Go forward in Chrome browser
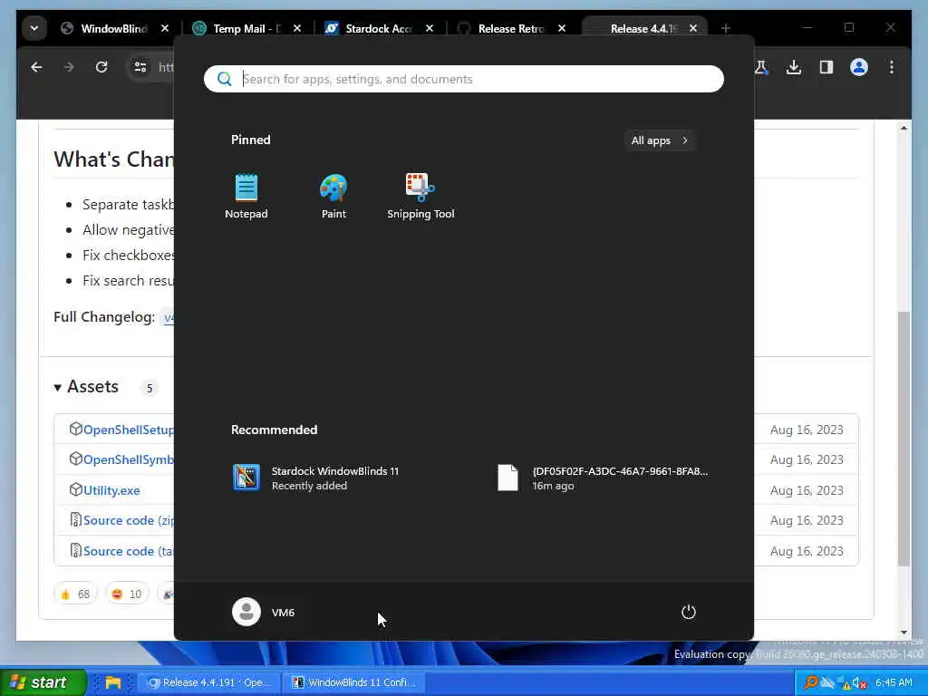The image size is (928, 696). (69, 67)
